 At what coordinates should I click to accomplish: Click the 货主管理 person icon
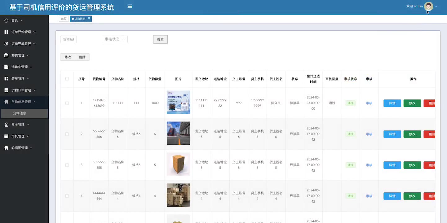6,125
